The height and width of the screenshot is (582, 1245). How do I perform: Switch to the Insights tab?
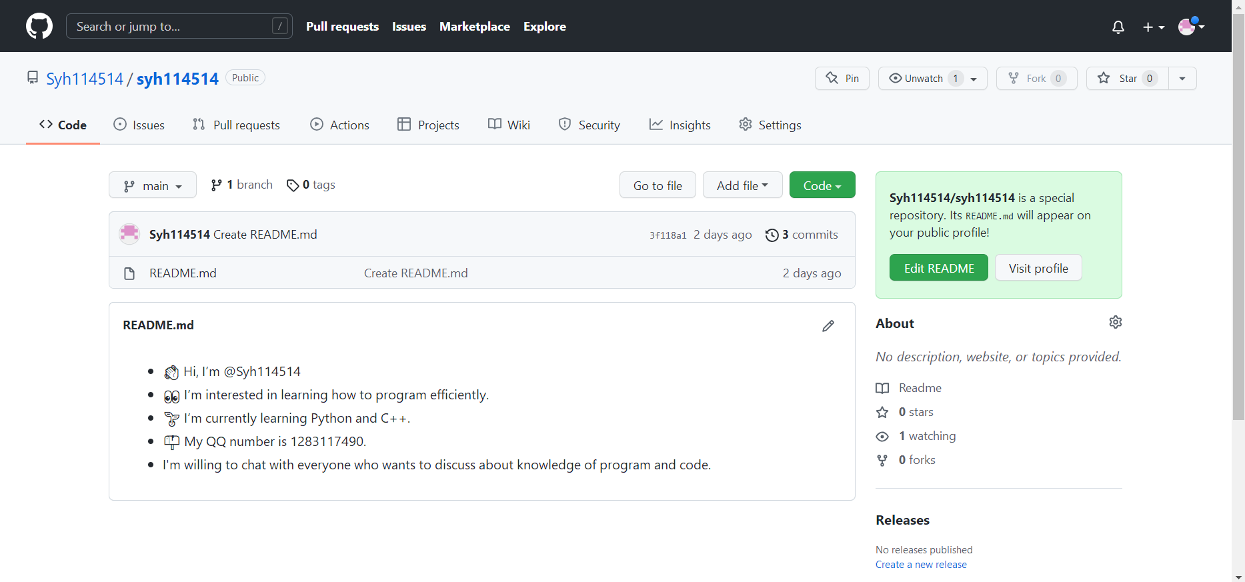pos(680,125)
